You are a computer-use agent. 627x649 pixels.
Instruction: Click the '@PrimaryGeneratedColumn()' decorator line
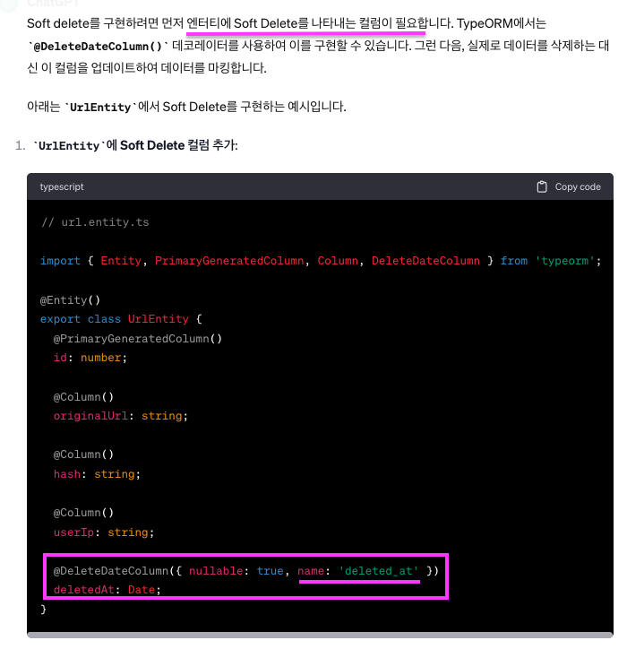[138, 339]
